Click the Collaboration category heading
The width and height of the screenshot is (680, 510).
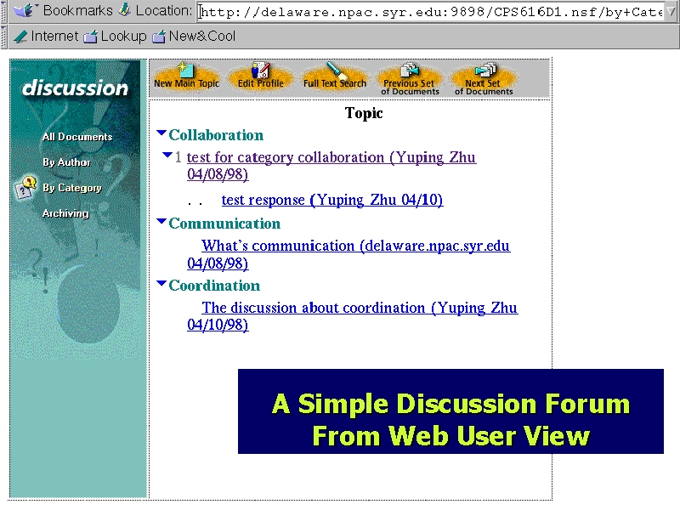tap(216, 135)
